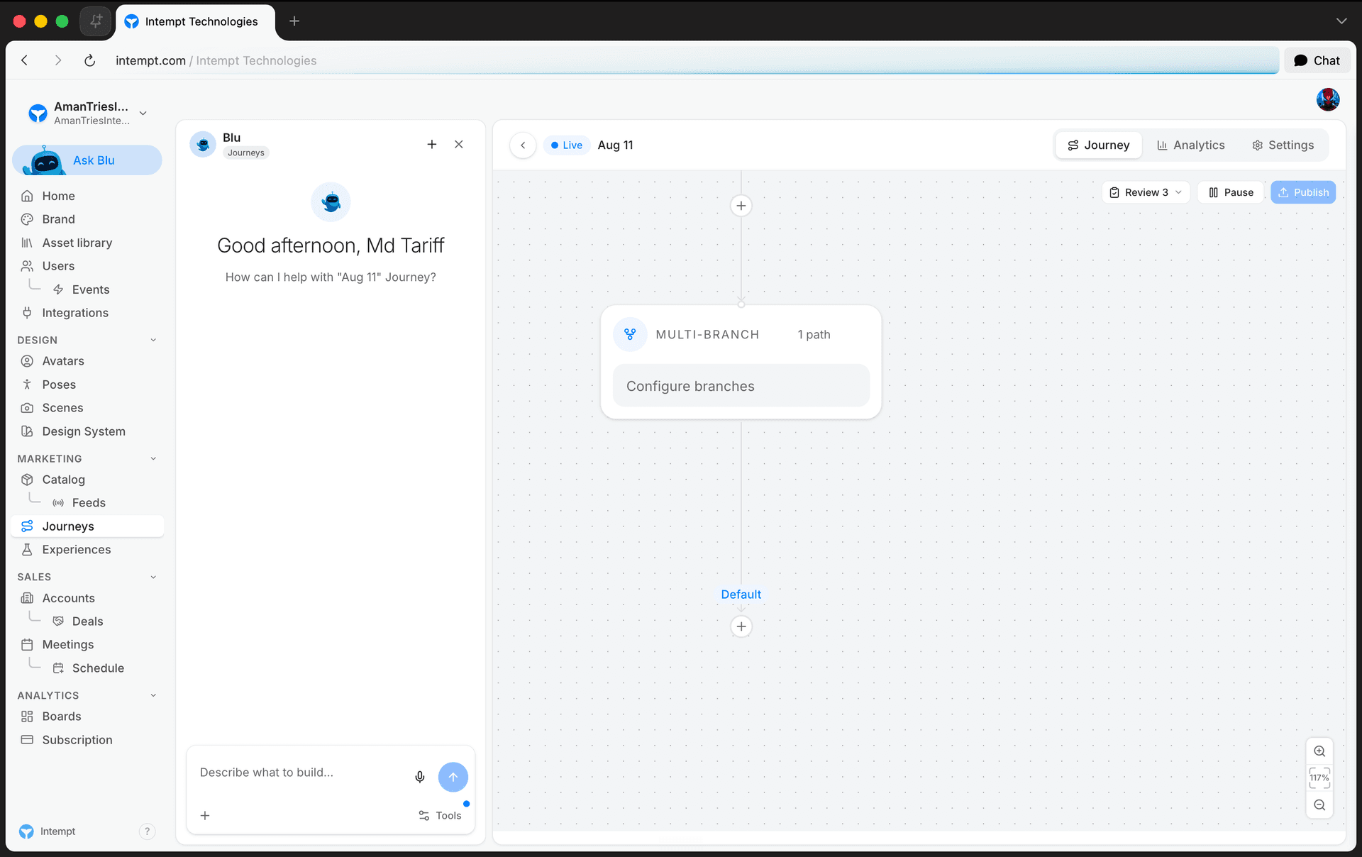The image size is (1362, 857).
Task: Open Boards in Analytics section
Action: click(87, 717)
